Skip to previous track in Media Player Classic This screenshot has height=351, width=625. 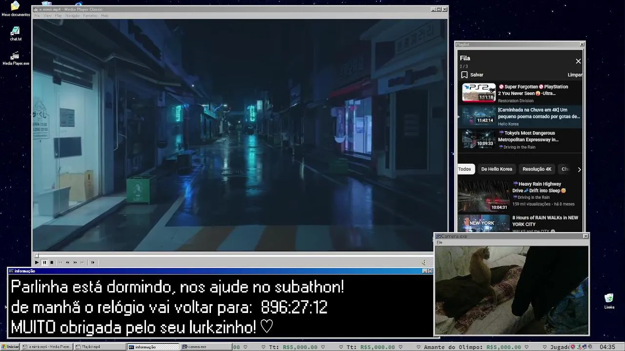click(60, 262)
